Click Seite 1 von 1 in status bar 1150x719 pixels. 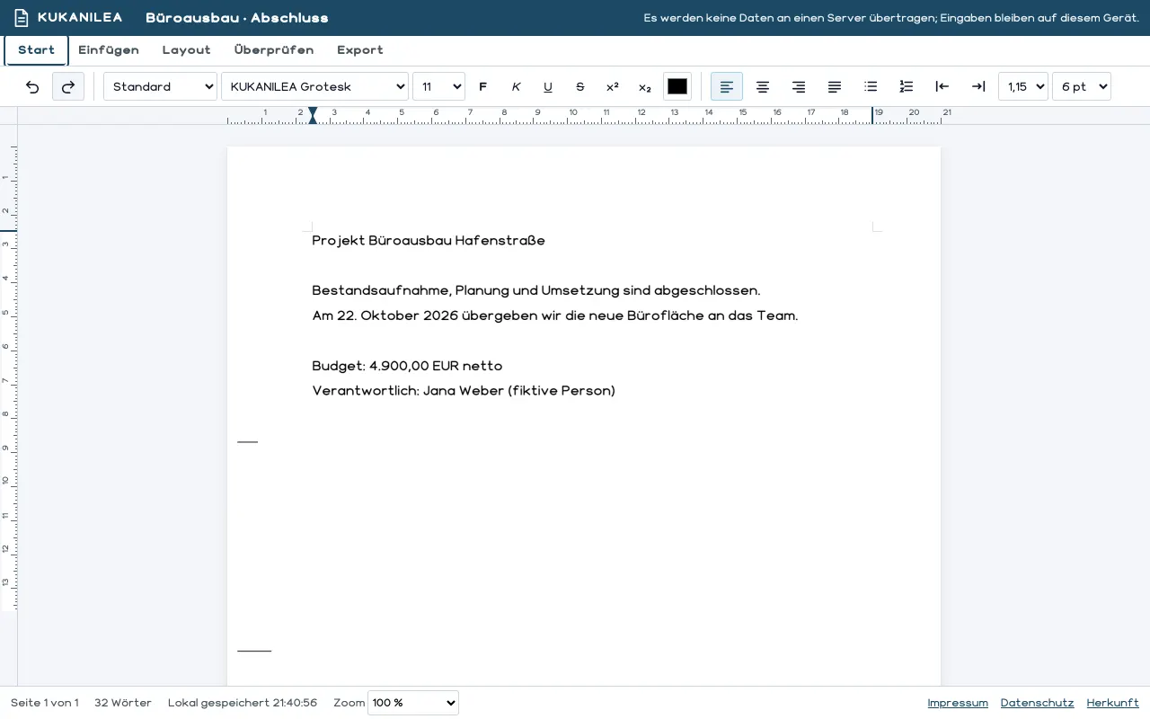pos(45,703)
